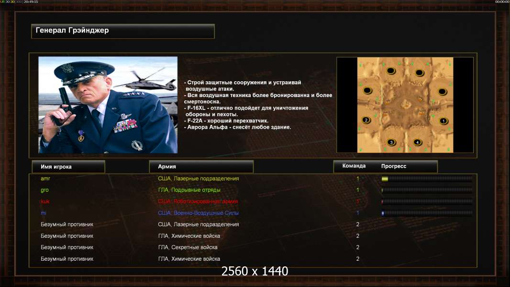Click 'ГЛА, Подрывные отряды' army text
This screenshot has width=510, height=287.
pos(189,190)
